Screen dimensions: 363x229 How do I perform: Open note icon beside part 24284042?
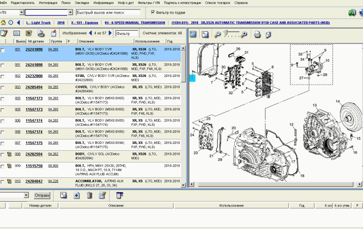pyautogui.click(x=9, y=181)
